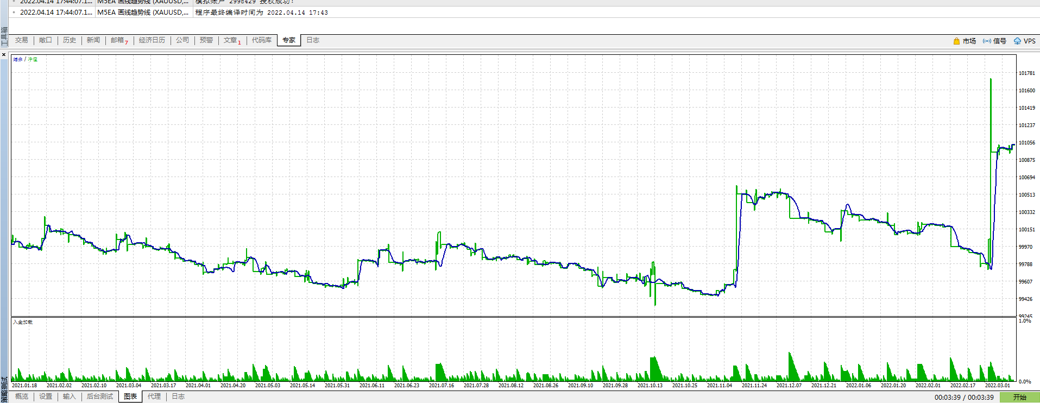Open the 邮箱 mailbox tab
Screen dimensions: 1040x403
pyautogui.click(x=119, y=40)
